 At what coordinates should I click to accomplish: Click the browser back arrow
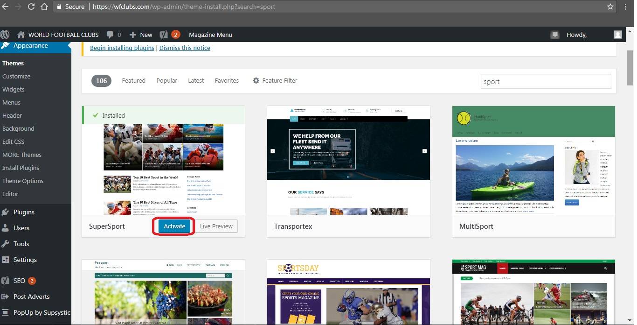pos(5,7)
